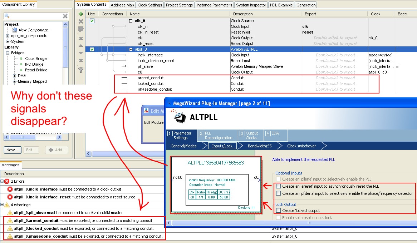Image resolution: width=417 pixels, height=243 pixels.
Task: Expand the dpc_cc_components node
Action: (8, 36)
